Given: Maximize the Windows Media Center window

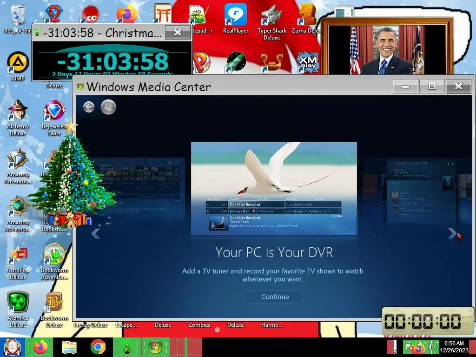Looking at the screenshot, I should pos(432,86).
